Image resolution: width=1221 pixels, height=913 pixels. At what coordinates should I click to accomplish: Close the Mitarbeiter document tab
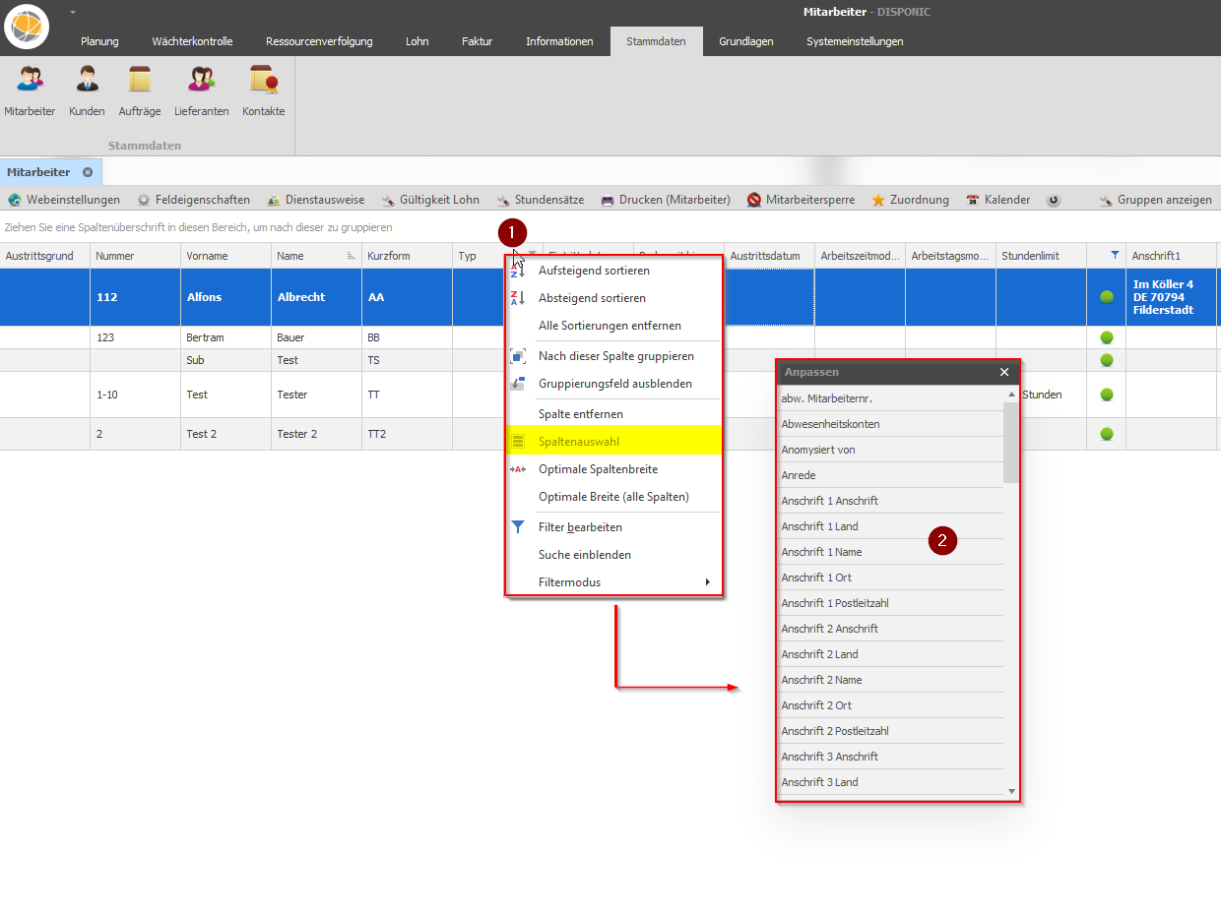point(88,172)
